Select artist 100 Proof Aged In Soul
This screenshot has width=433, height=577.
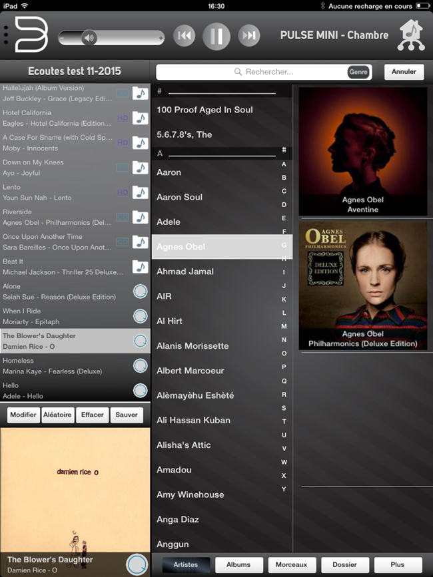point(222,110)
